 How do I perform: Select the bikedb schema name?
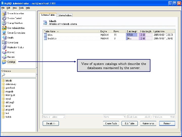pyautogui.click(x=9, y=81)
